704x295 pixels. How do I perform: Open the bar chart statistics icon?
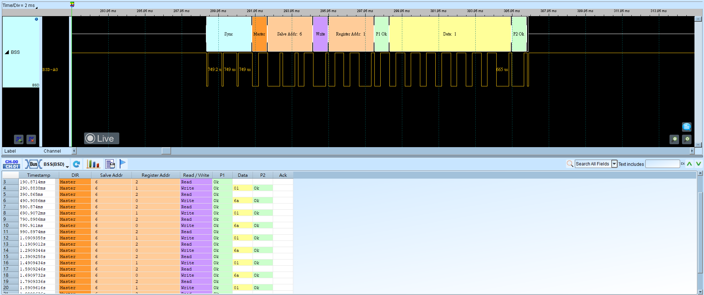[x=93, y=164]
